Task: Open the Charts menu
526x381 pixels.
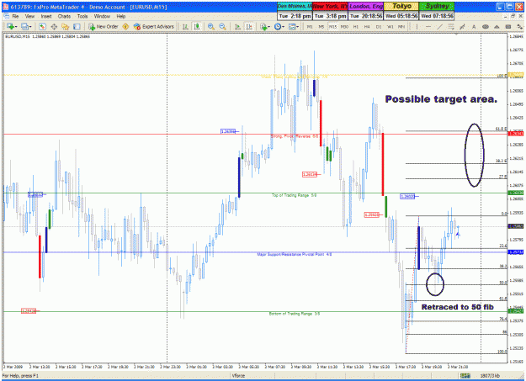Action: point(64,16)
